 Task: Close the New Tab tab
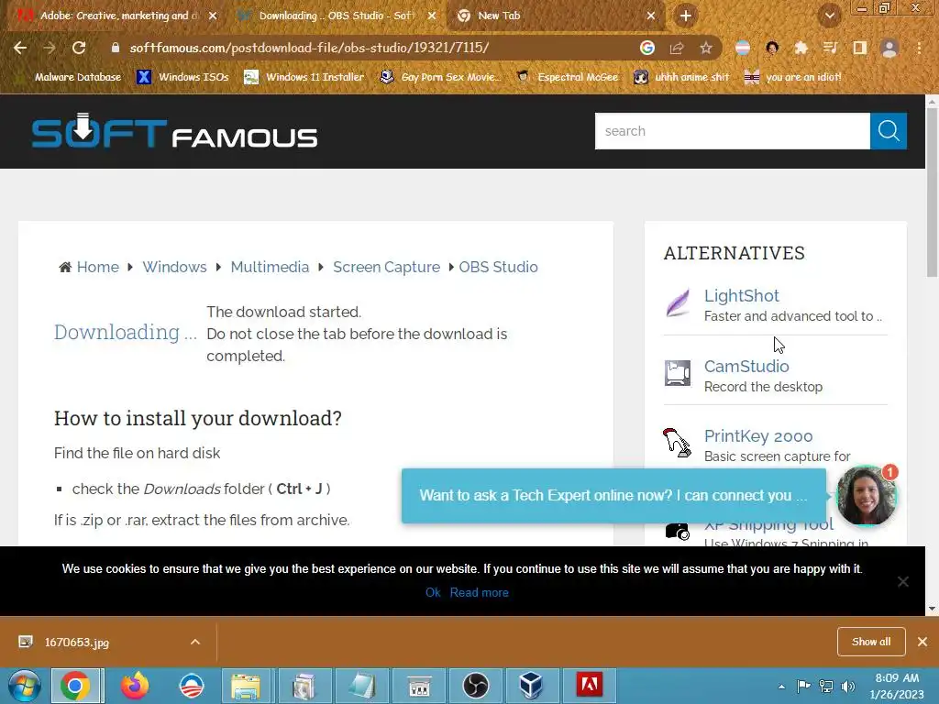pos(651,16)
